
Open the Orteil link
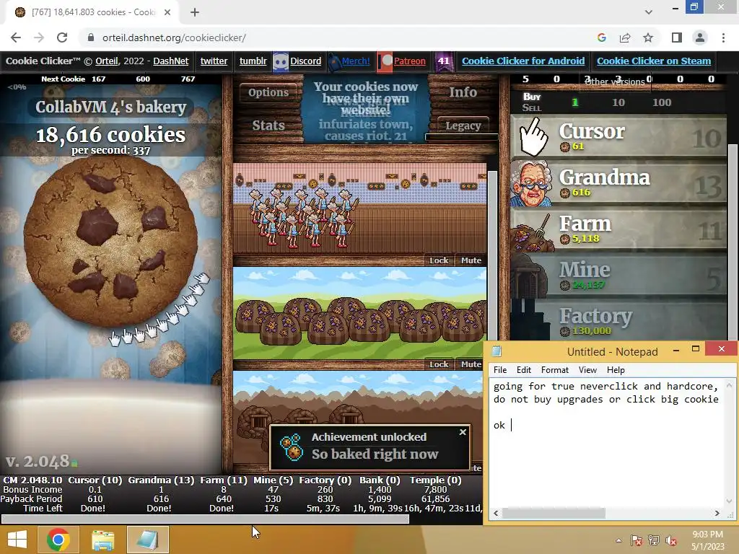coord(107,61)
